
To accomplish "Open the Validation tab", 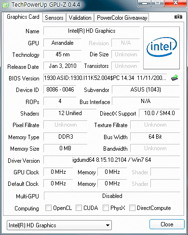I will click(80, 18).
